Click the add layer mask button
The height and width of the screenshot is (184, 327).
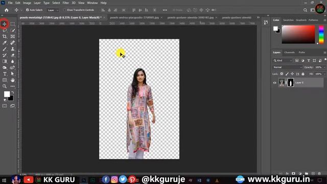pos(293,174)
